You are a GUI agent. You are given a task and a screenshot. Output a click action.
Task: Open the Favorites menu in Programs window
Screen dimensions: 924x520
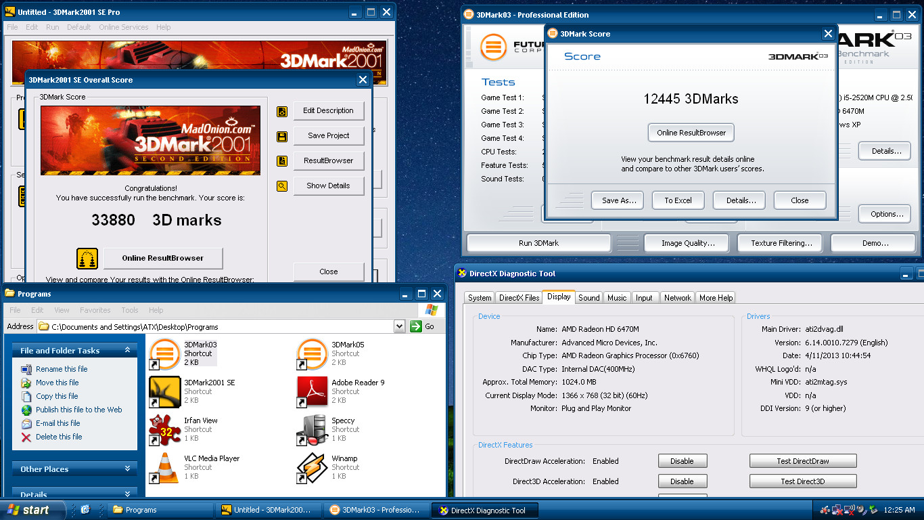coord(95,310)
